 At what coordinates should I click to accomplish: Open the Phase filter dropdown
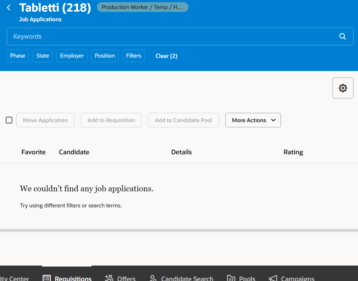[x=18, y=56]
